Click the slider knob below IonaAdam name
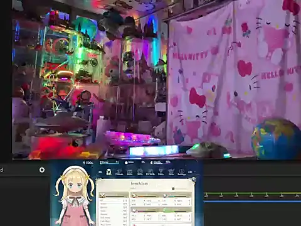This screenshot has height=226, width=301. (173, 189)
